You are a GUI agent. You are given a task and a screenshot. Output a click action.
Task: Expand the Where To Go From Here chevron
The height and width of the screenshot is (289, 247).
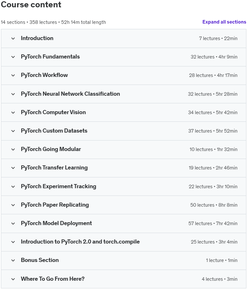point(13,279)
